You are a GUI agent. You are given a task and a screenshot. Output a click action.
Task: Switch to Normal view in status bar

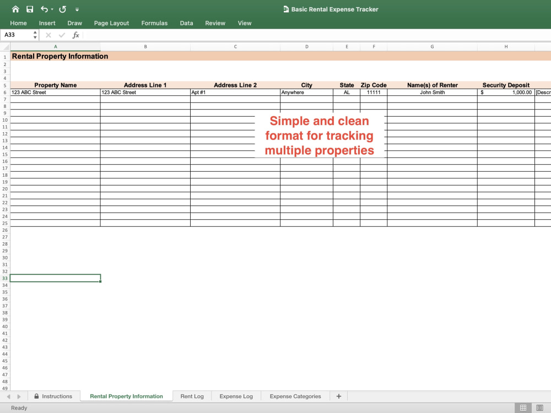[523, 407]
